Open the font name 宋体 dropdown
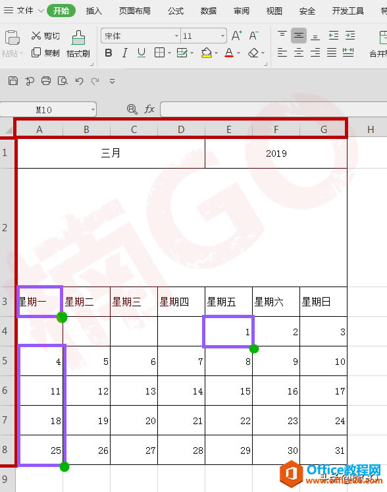Screen dimensions: 387x492 pyautogui.click(x=176, y=36)
